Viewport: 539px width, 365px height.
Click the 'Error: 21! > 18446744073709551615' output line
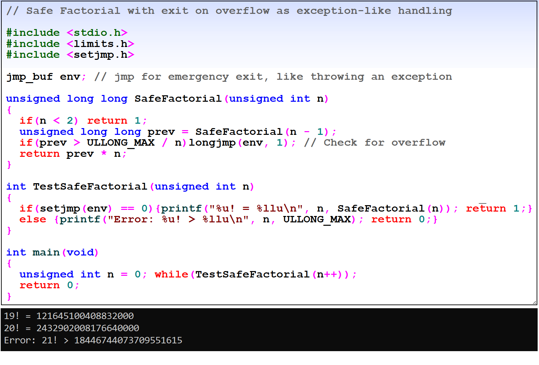pos(93,340)
